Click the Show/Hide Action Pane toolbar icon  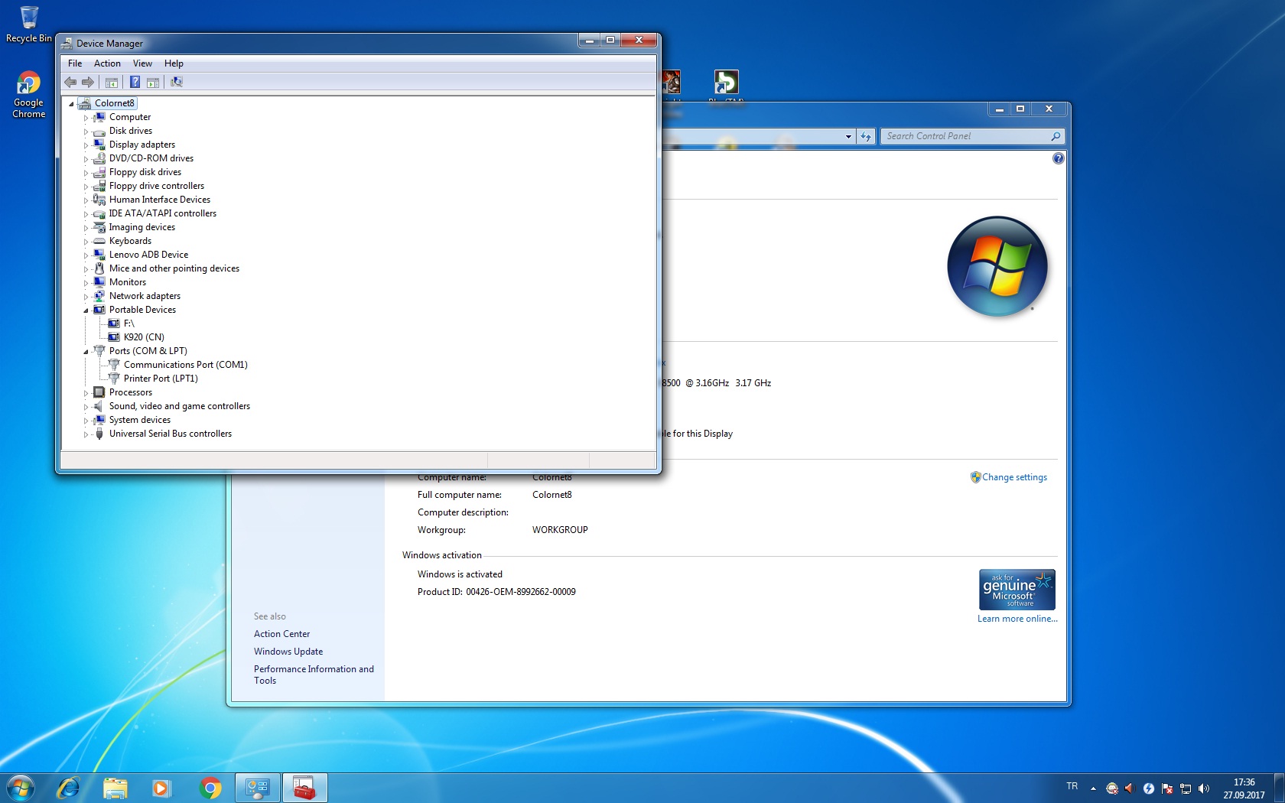pyautogui.click(x=153, y=82)
